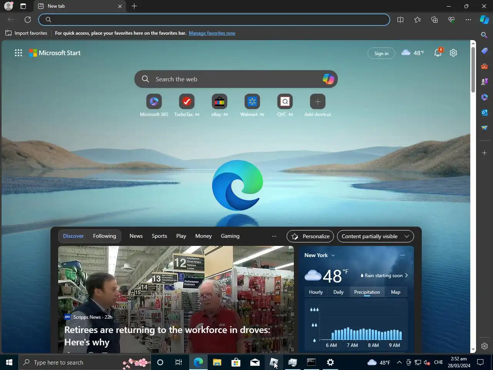Launch Copilot icon in web search box
The width and height of the screenshot is (493, 370).
(328, 79)
